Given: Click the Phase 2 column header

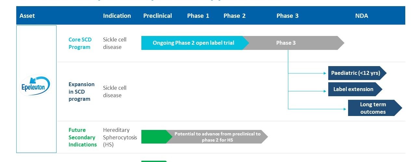Looking at the screenshot, I should pyautogui.click(x=235, y=16).
